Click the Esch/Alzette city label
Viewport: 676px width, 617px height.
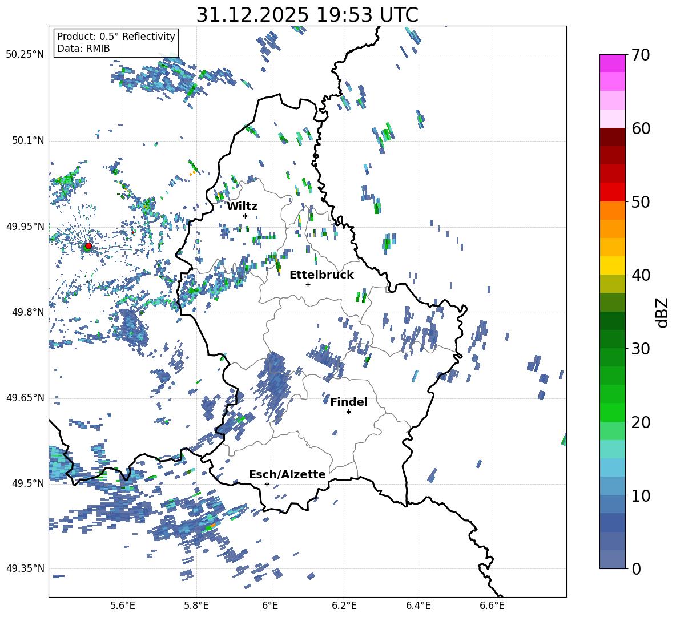point(288,475)
